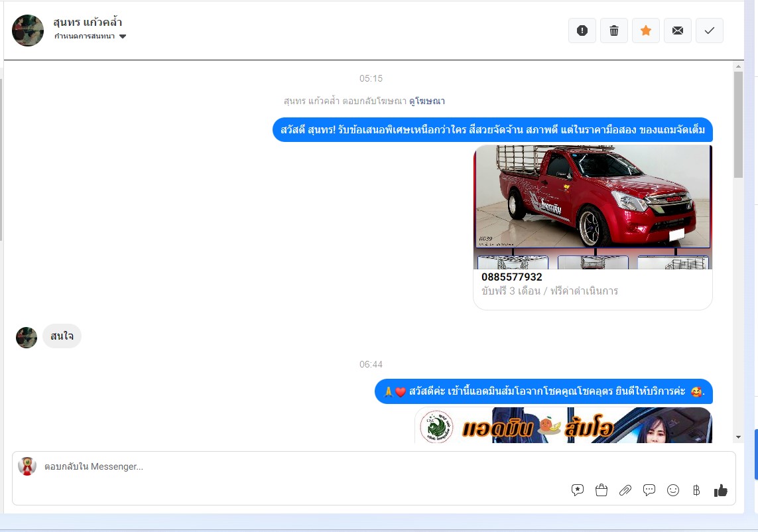Mark conversation unread with the envelope icon
Viewport: 758px width, 532px height.
coord(678,31)
